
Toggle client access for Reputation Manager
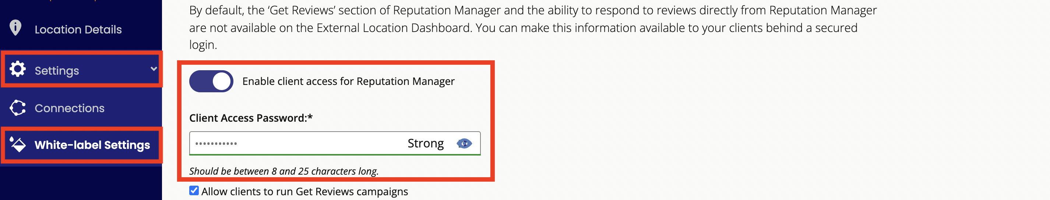click(x=211, y=82)
